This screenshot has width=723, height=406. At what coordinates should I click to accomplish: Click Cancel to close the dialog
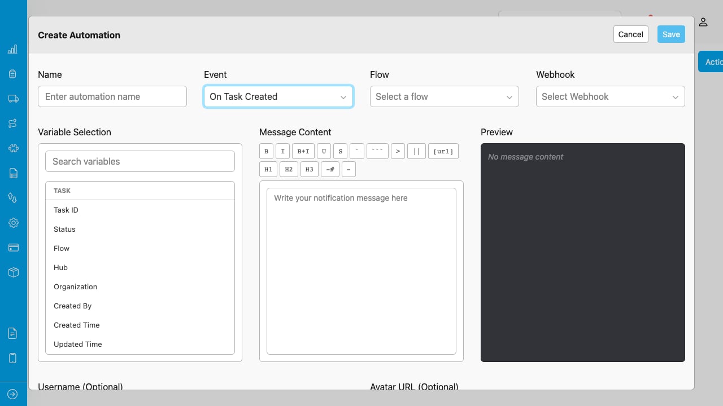(x=630, y=34)
